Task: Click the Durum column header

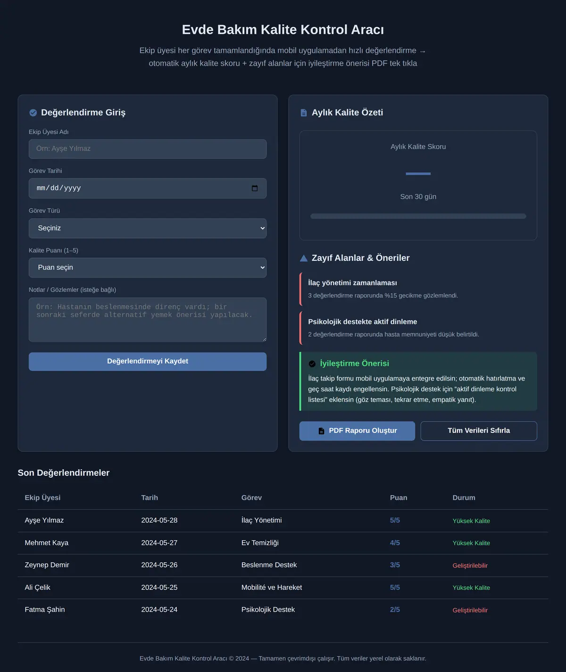Action: (464, 498)
